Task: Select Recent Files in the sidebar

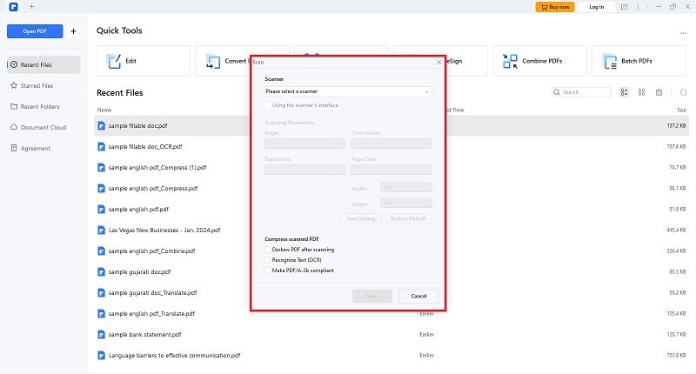Action: pos(43,64)
